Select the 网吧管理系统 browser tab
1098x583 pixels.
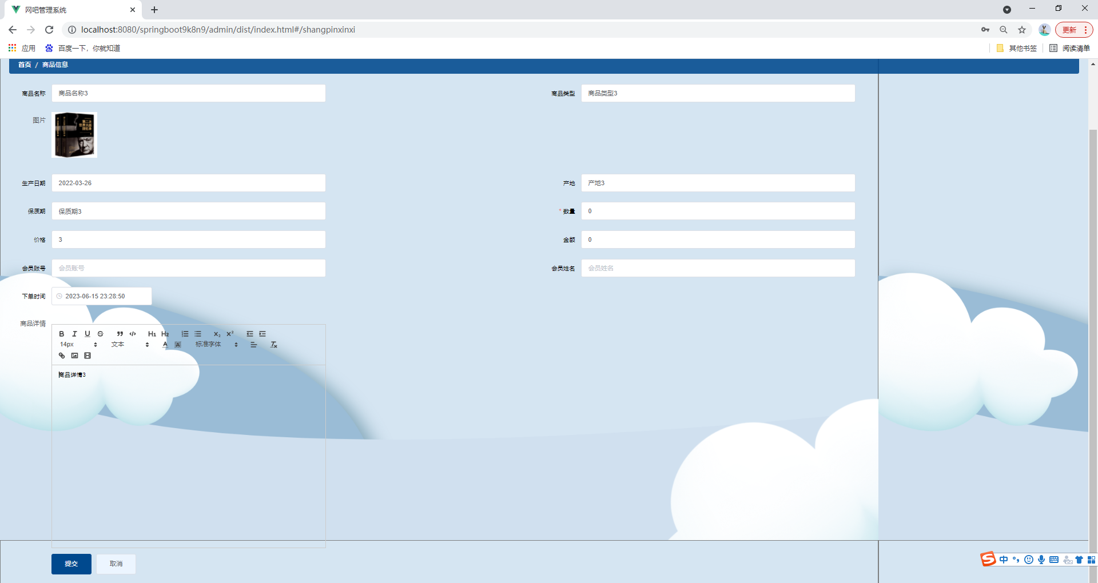73,10
